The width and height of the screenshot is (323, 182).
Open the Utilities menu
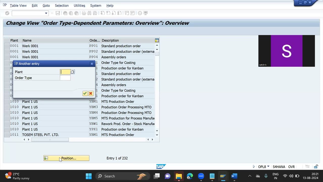click(x=79, y=6)
